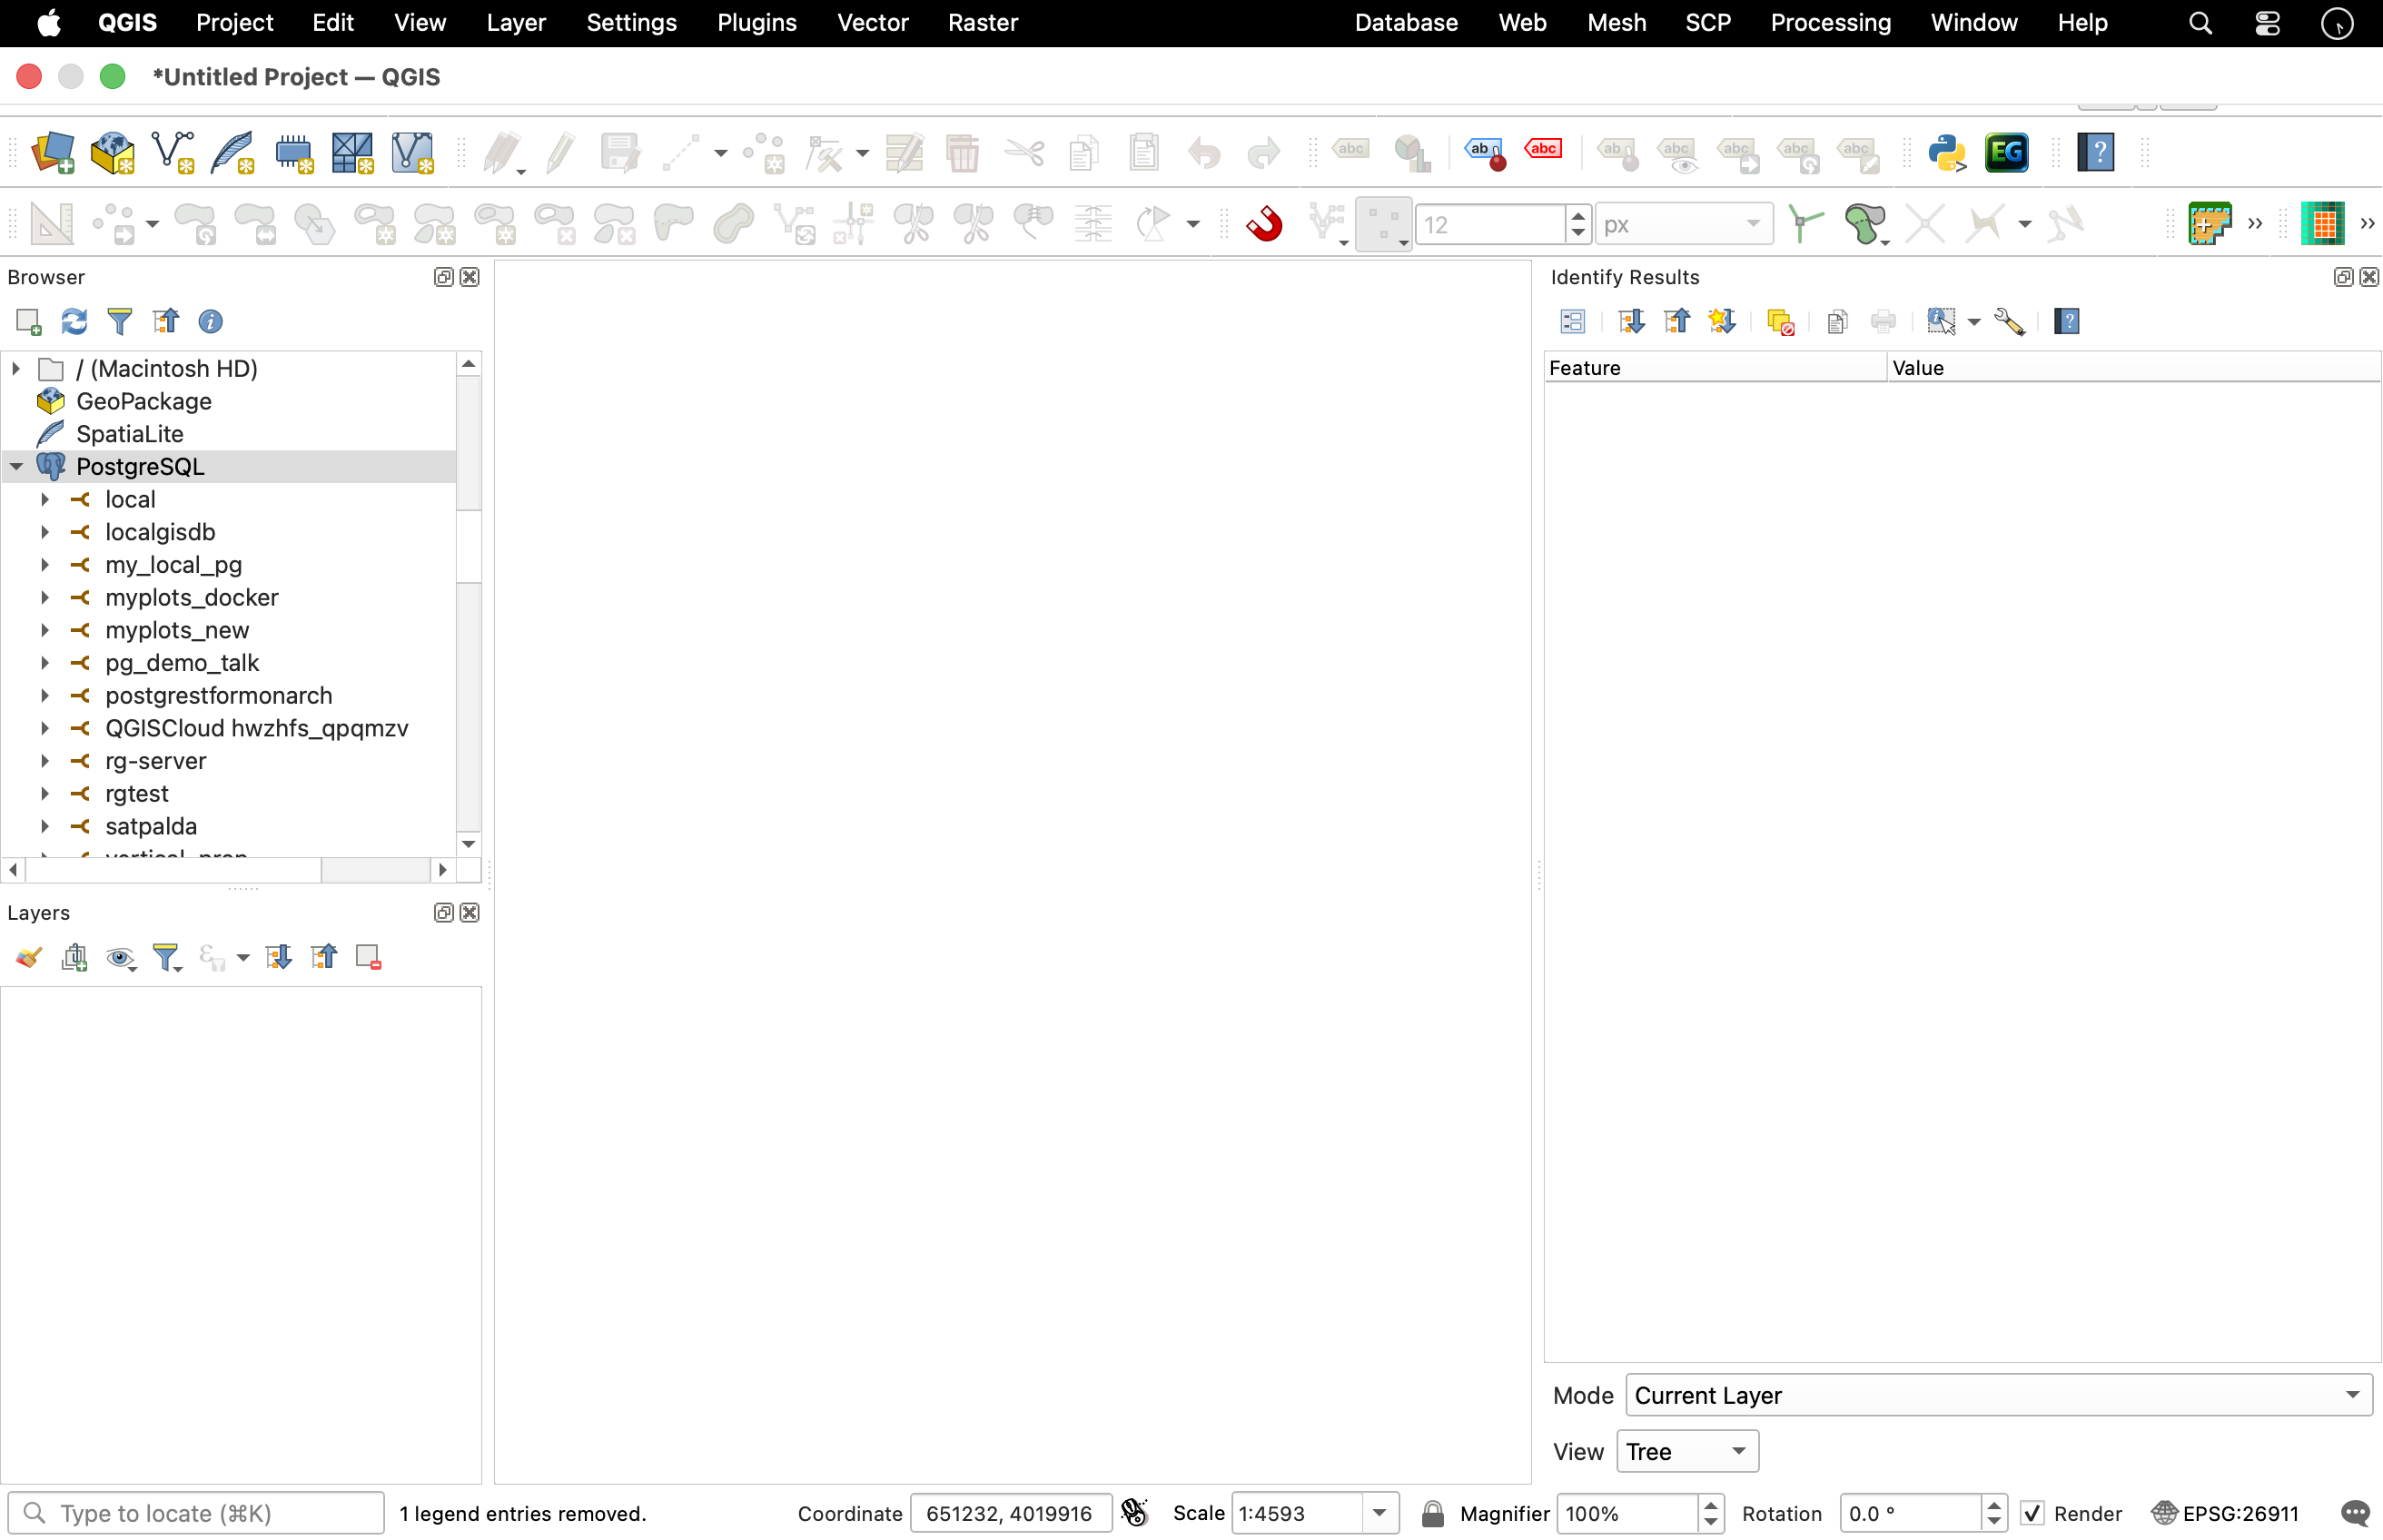Expand the localgisdb connection
2383x1540 pixels.
(x=45, y=531)
